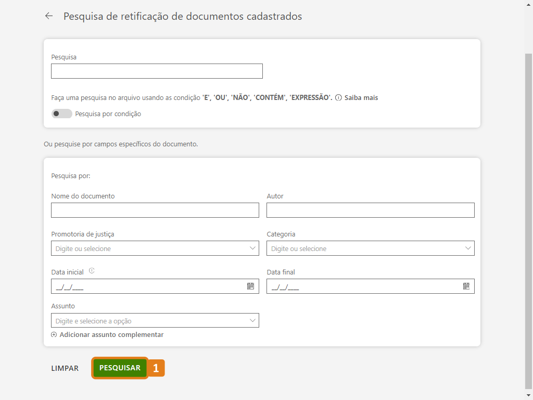
Task: Open the Data final calendar picker icon
Action: [466, 286]
